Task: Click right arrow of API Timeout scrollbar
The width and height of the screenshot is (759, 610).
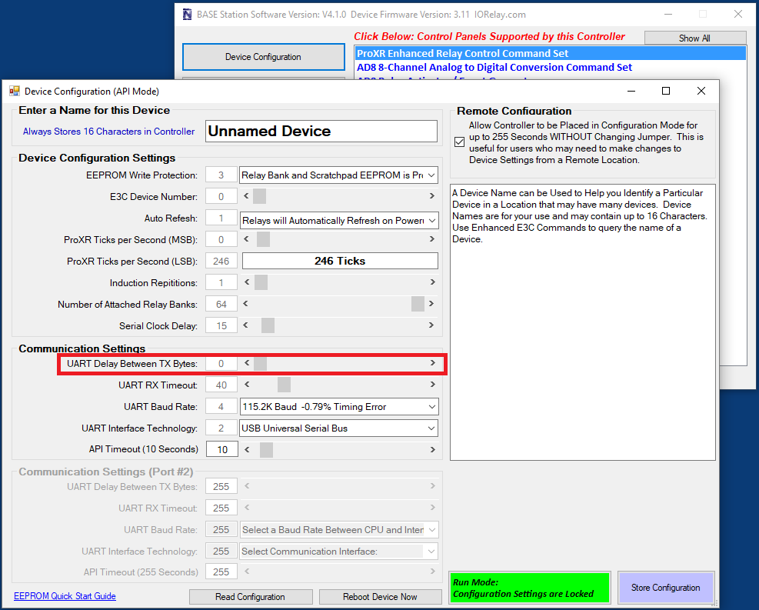Action: click(x=432, y=449)
